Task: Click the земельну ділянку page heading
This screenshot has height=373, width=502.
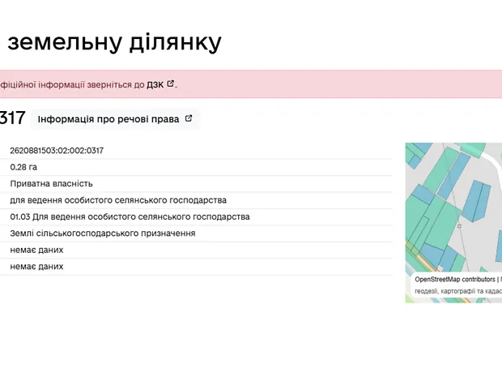Action: click(x=113, y=41)
